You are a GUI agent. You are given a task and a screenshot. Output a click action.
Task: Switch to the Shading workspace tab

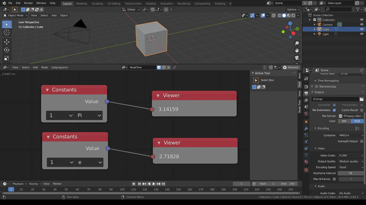pos(151,3)
